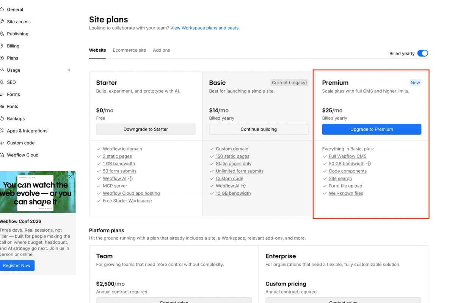Screen dimensions: 455x303
Task: Click the 'Platform plans' heading
Action: click(107, 230)
